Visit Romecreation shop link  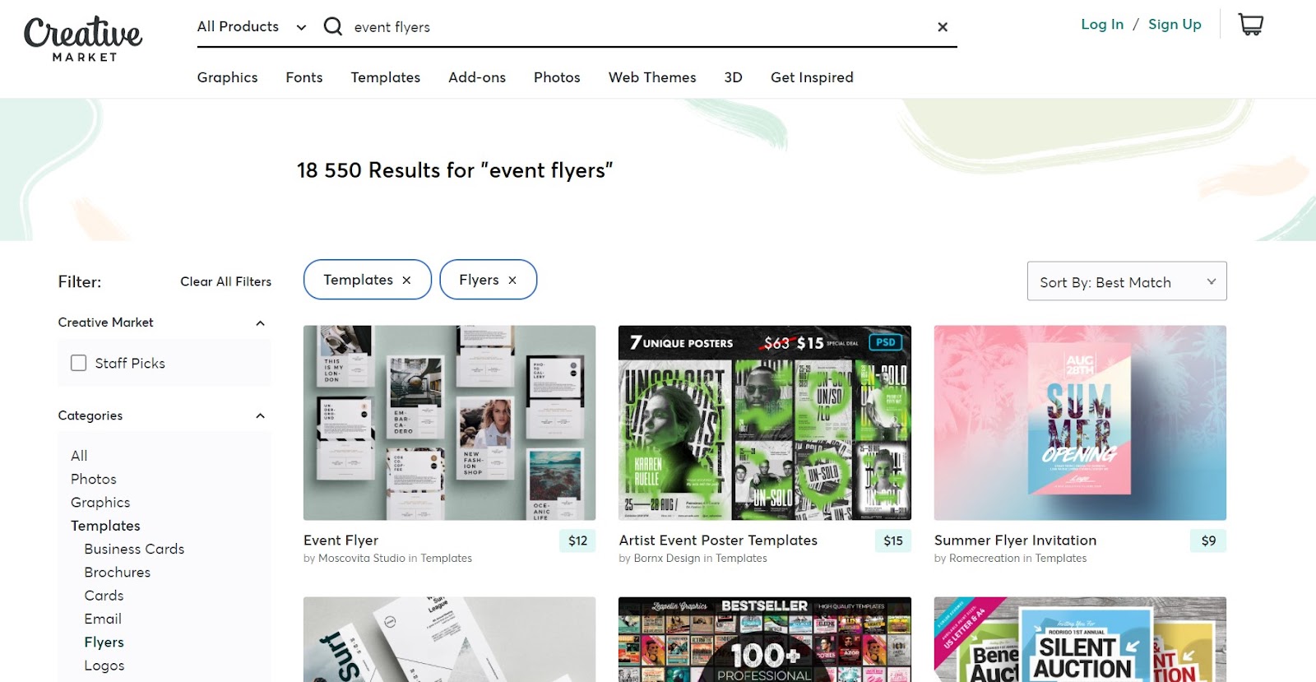click(x=985, y=559)
